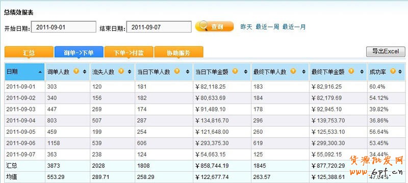Click the 开始日期 input field
Image resolution: width=408 pixels, height=183 pixels.
(x=63, y=27)
